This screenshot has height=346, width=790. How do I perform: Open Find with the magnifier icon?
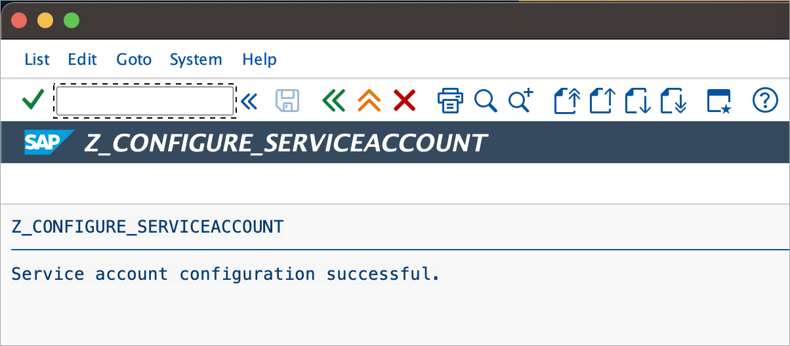(x=486, y=101)
